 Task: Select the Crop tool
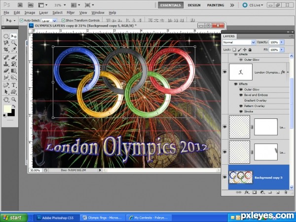coord(6,50)
